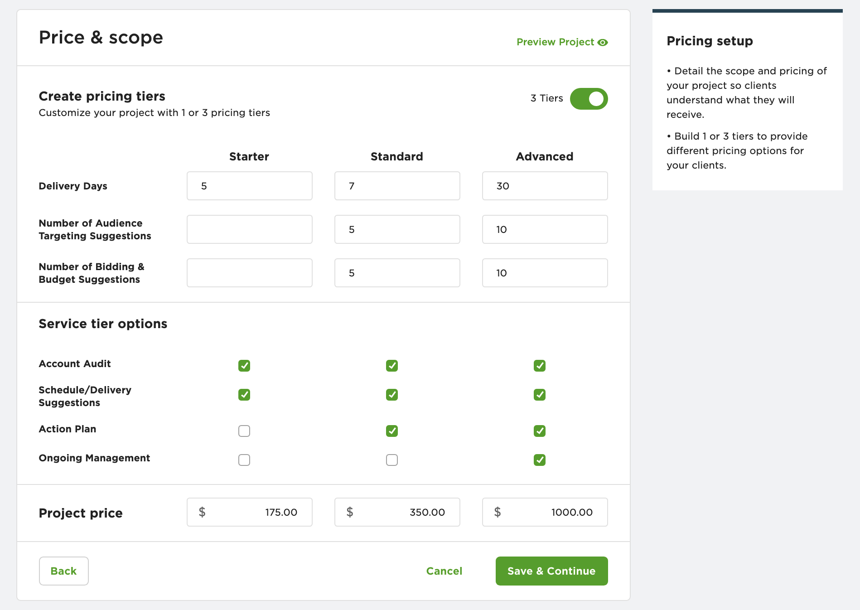Click Advanced Delivery Days field showing 30
Screen dimensions: 860x610
545,186
